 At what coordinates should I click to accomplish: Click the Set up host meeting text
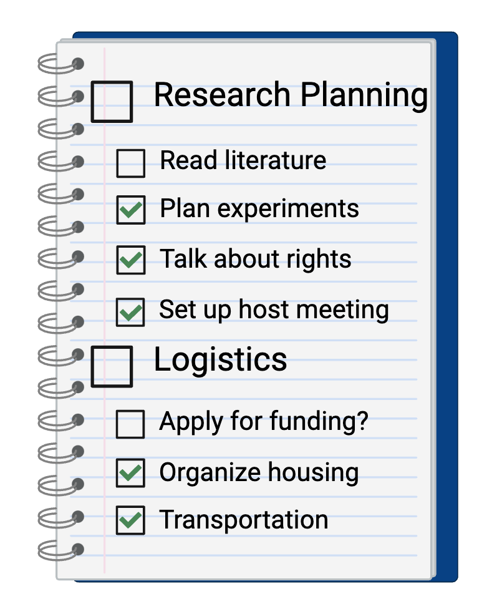[274, 309]
